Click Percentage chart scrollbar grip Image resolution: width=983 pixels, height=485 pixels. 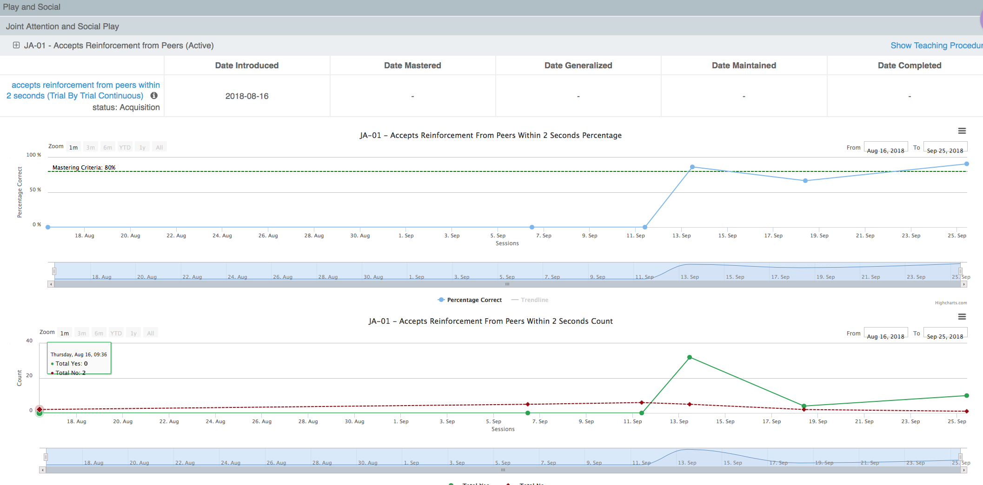pyautogui.click(x=507, y=284)
